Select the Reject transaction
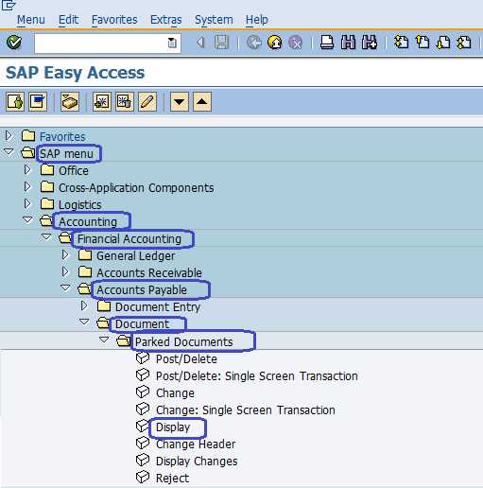This screenshot has width=483, height=488. [172, 479]
